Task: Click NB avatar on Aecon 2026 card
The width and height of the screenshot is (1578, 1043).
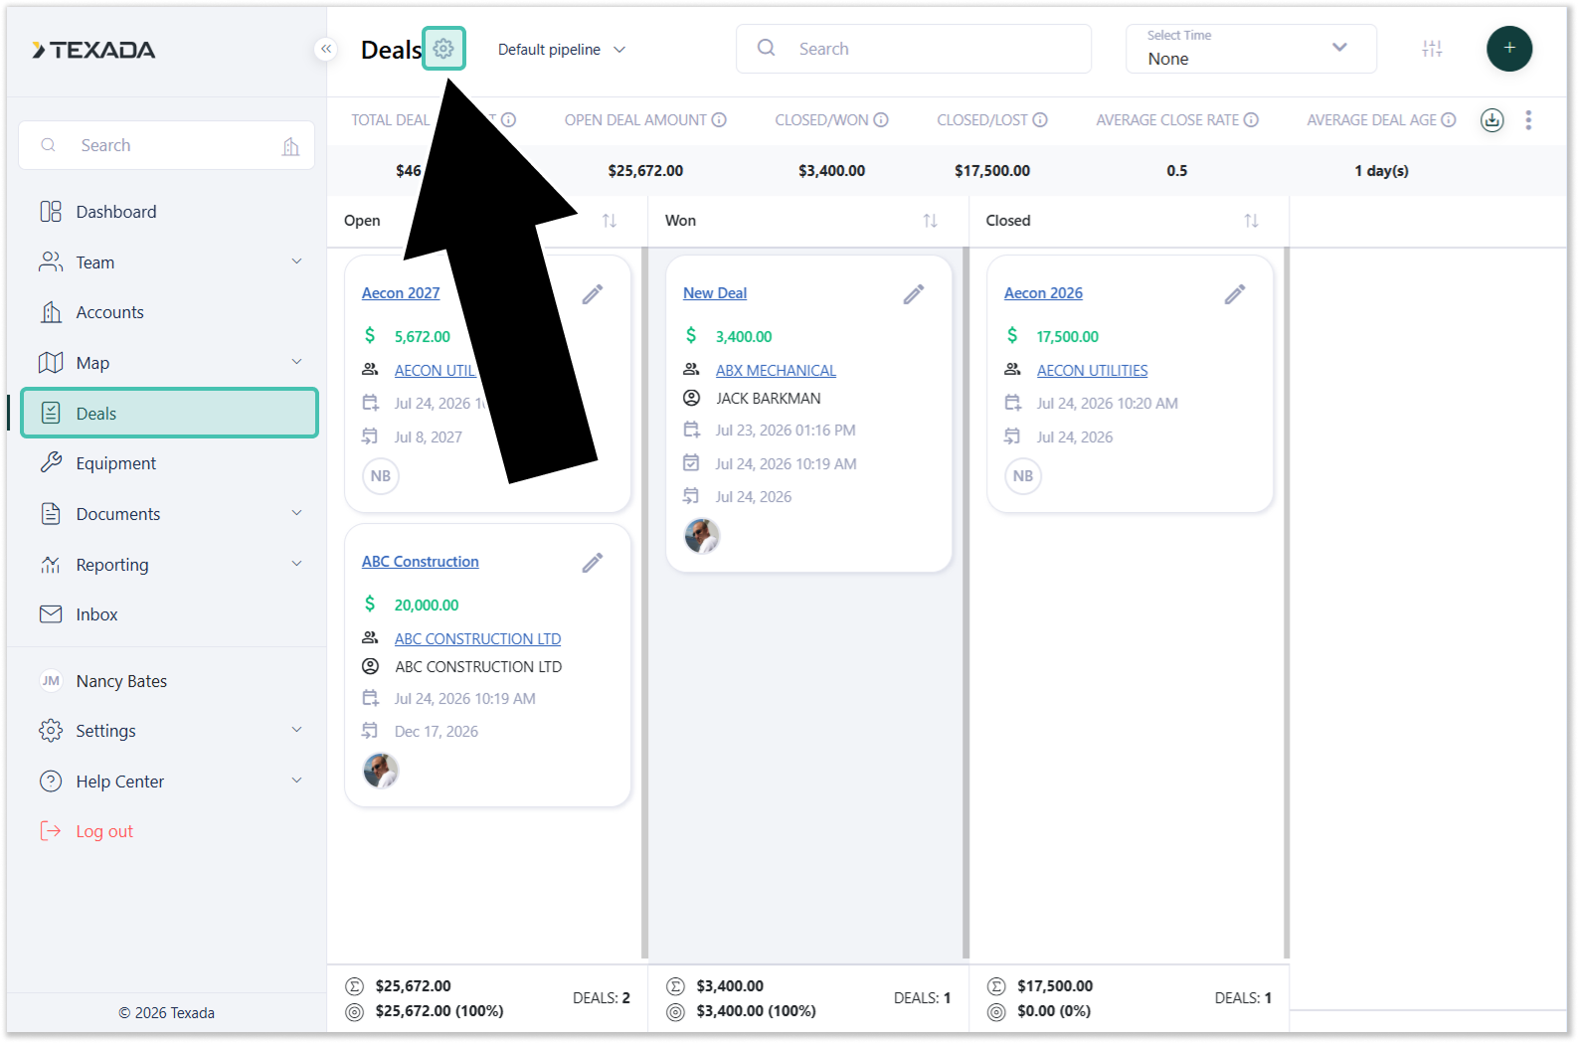Action: pos(1023,476)
